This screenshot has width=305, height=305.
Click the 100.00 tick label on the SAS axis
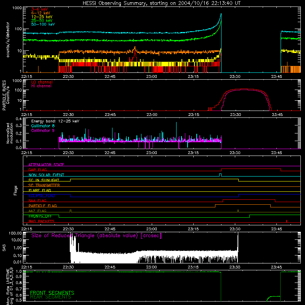click(x=15, y=233)
